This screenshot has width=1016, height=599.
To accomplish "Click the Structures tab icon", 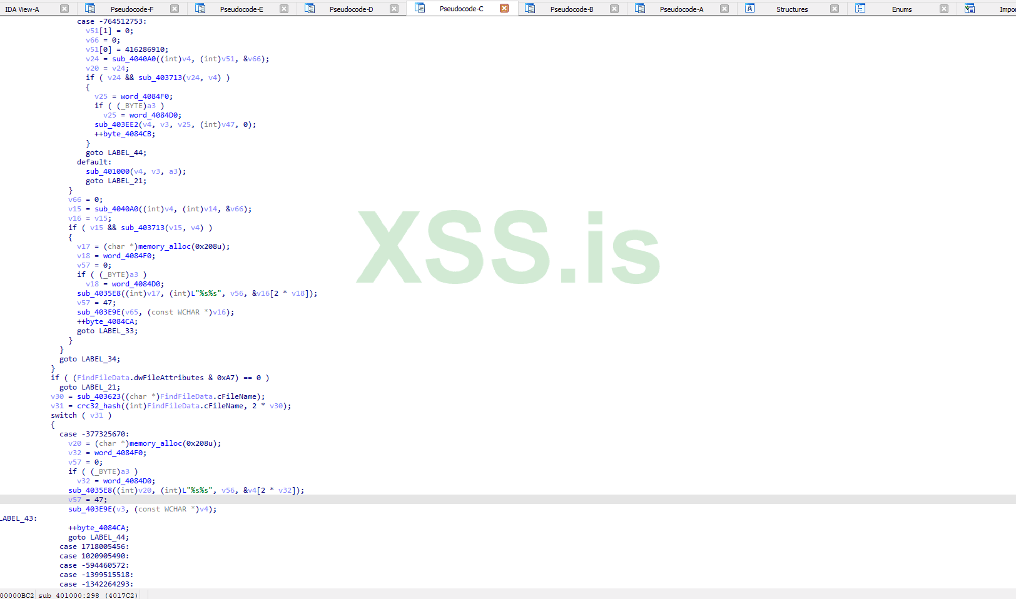I will click(x=749, y=9).
